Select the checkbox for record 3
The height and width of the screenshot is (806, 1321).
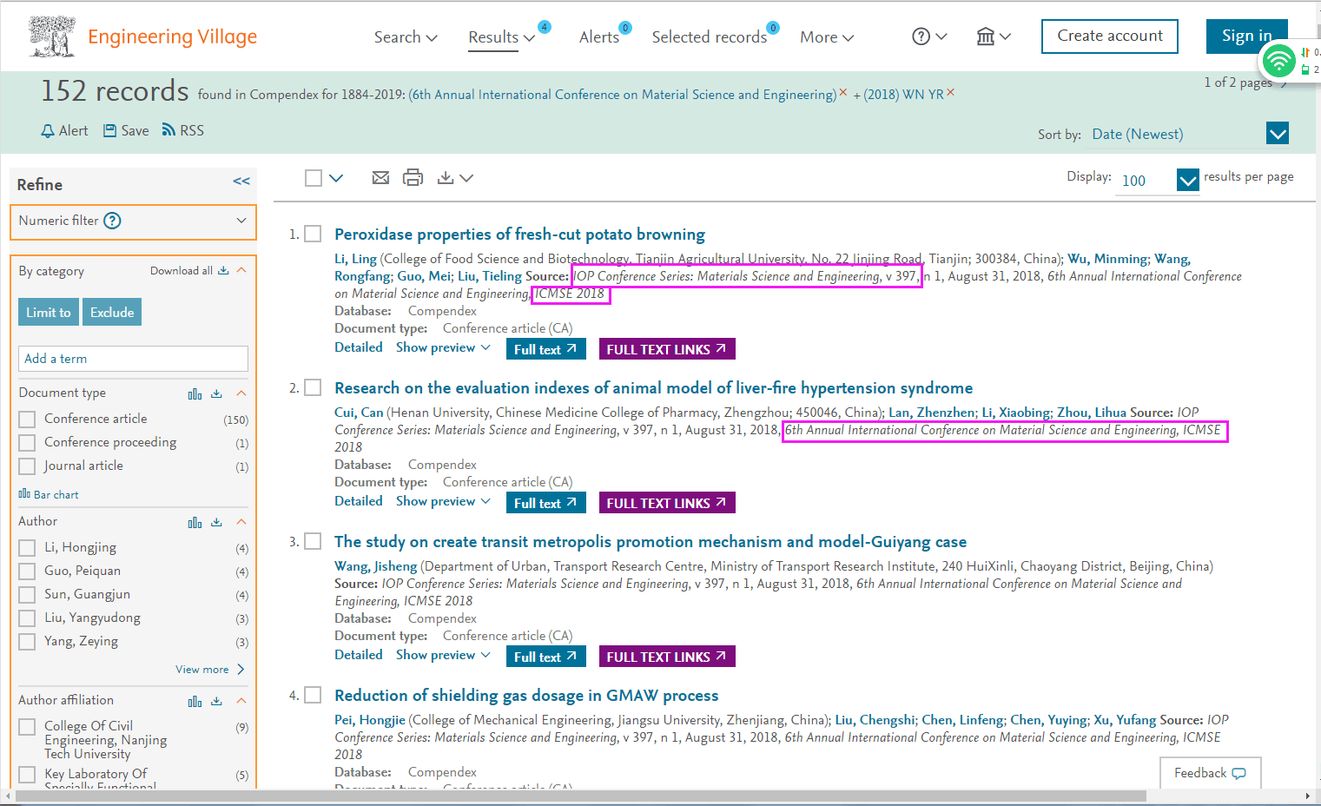[313, 541]
